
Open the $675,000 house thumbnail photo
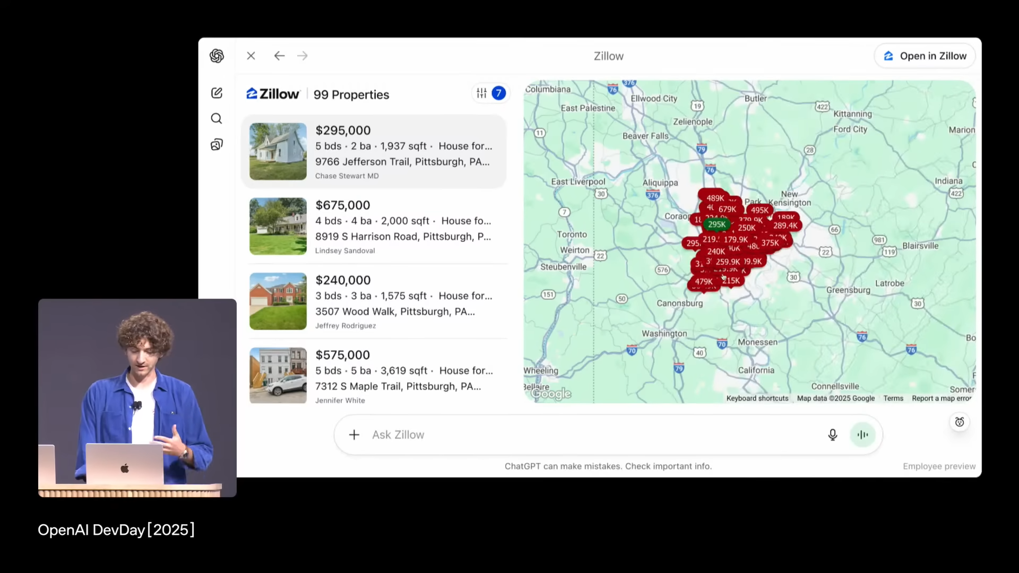click(x=278, y=227)
